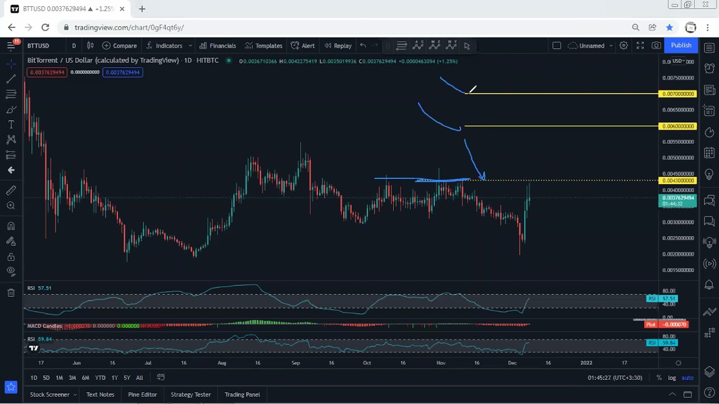This screenshot has height=404, width=719.
Task: Select the 3M date range
Action: 72,378
